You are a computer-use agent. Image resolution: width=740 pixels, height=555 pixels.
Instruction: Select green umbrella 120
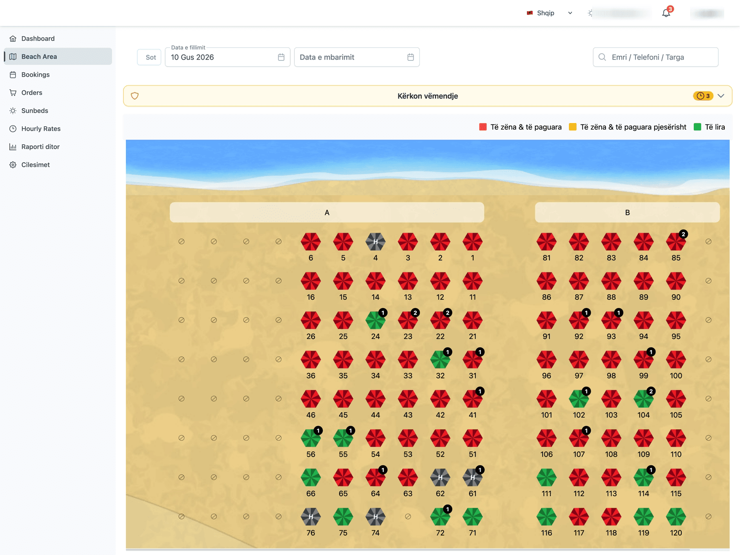point(676,517)
